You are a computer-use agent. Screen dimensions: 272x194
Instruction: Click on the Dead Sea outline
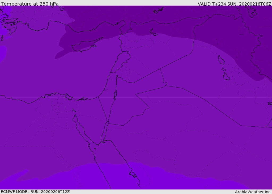coord(115,94)
